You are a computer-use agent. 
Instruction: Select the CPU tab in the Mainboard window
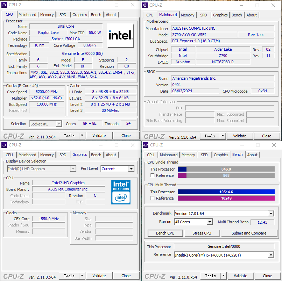(x=150, y=15)
